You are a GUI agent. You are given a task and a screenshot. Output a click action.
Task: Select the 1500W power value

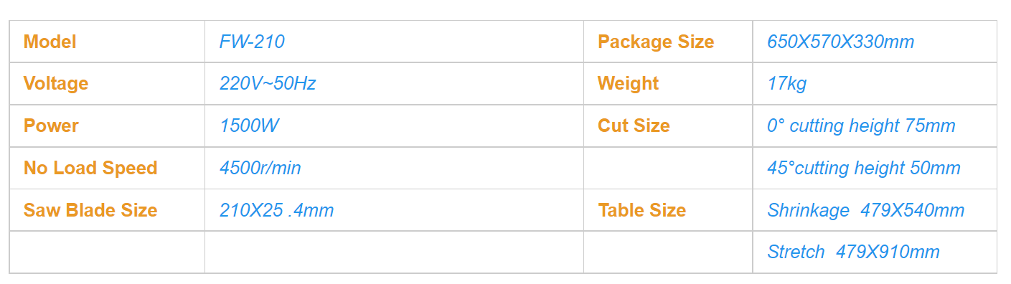[x=249, y=126]
